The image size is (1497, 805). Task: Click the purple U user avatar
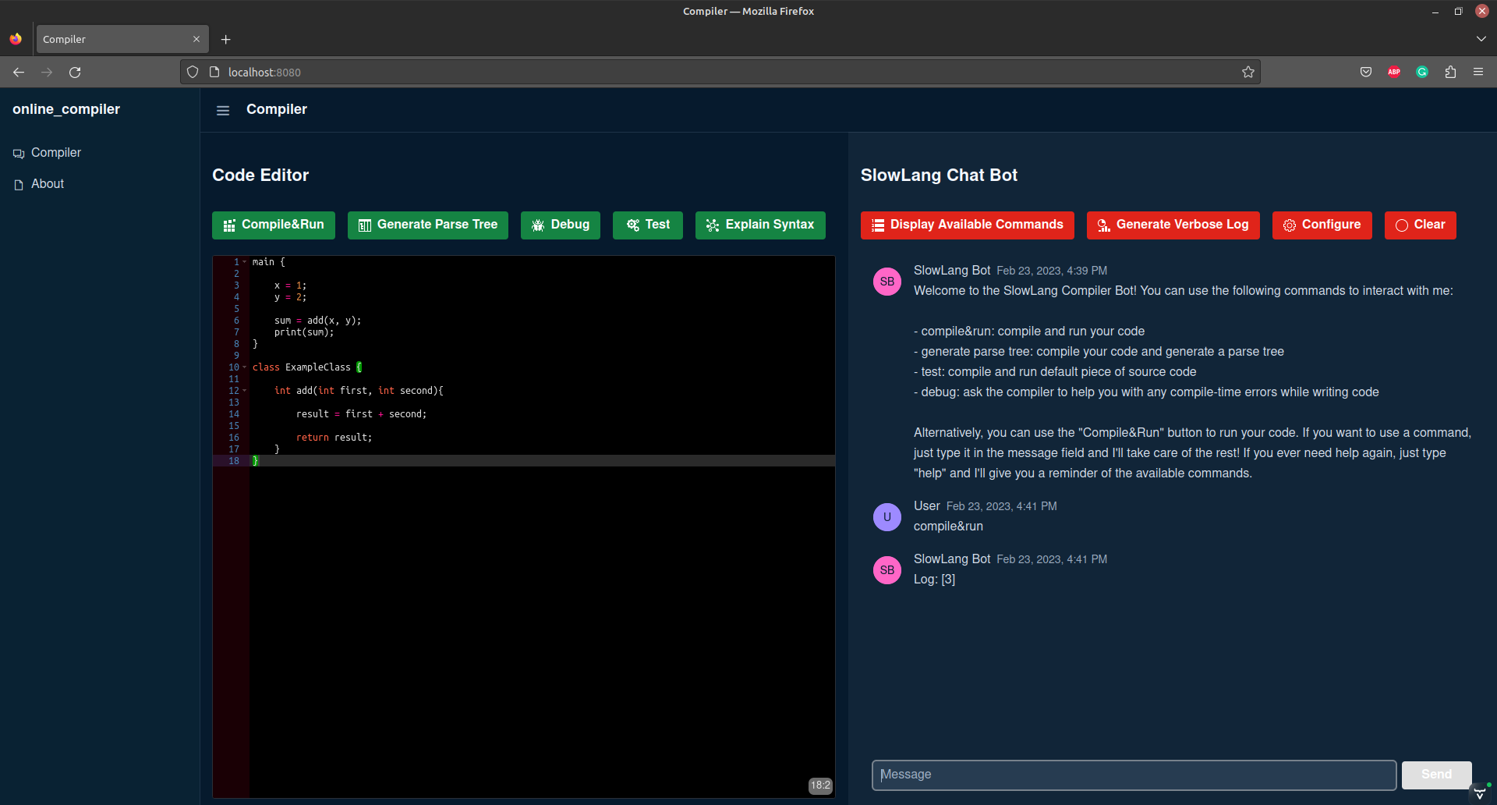coord(887,517)
